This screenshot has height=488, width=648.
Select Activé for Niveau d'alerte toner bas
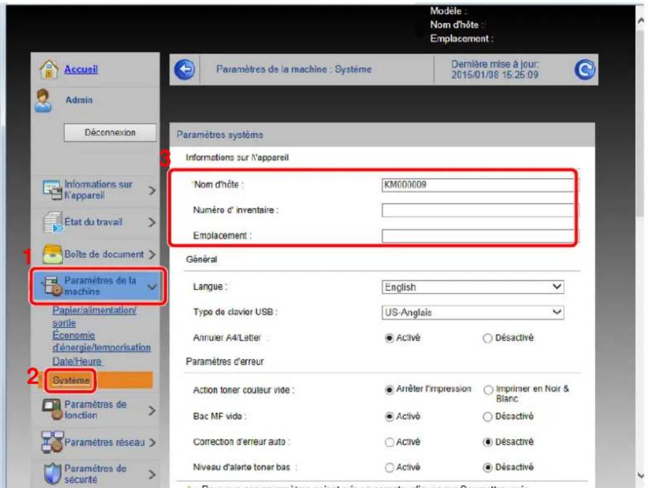(x=389, y=468)
